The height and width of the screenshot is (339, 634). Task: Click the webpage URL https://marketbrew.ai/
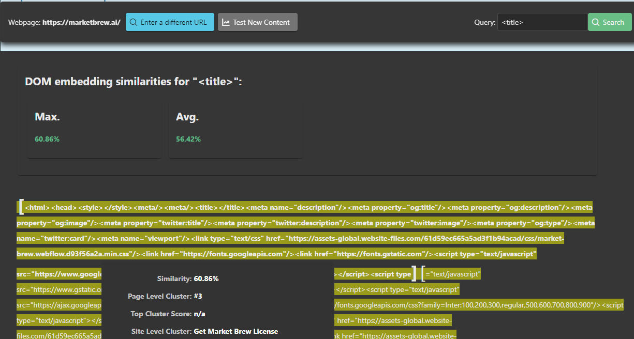pos(81,22)
